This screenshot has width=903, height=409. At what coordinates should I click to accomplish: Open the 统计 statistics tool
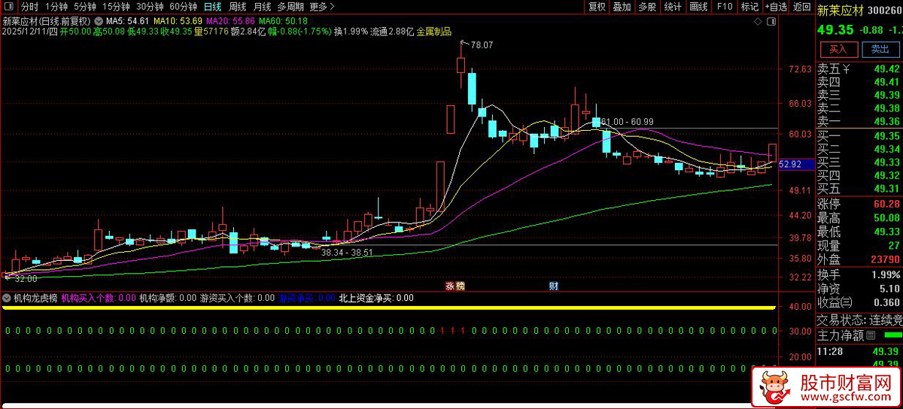pyautogui.click(x=673, y=7)
